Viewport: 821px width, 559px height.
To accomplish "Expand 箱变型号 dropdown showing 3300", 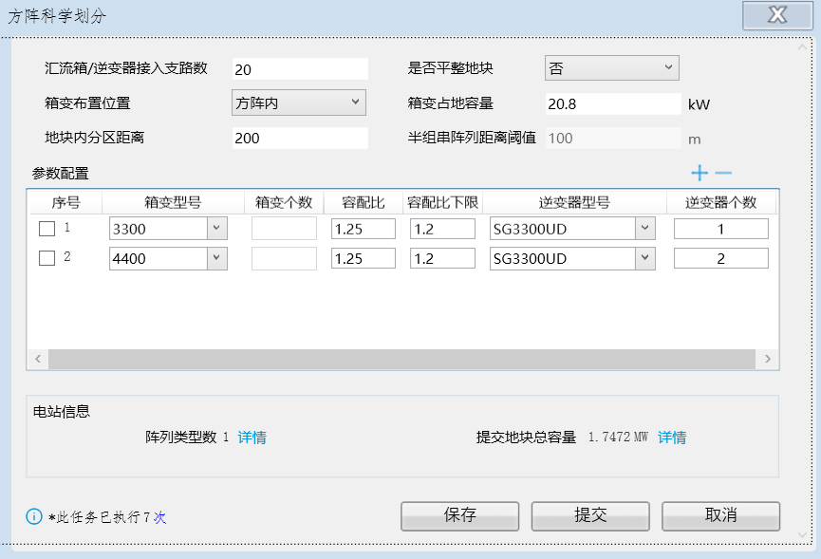I will 216,229.
